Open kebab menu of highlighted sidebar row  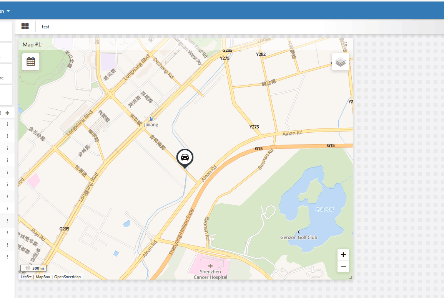[x=7, y=221]
